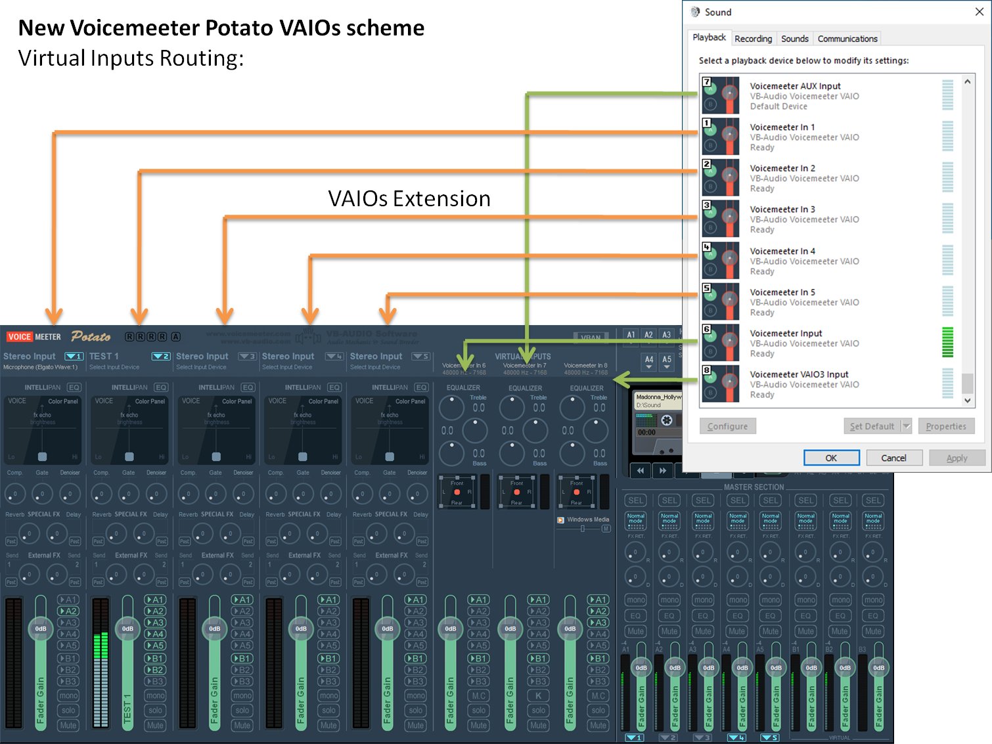Click the Sound dialog speaker title icon

tap(696, 12)
